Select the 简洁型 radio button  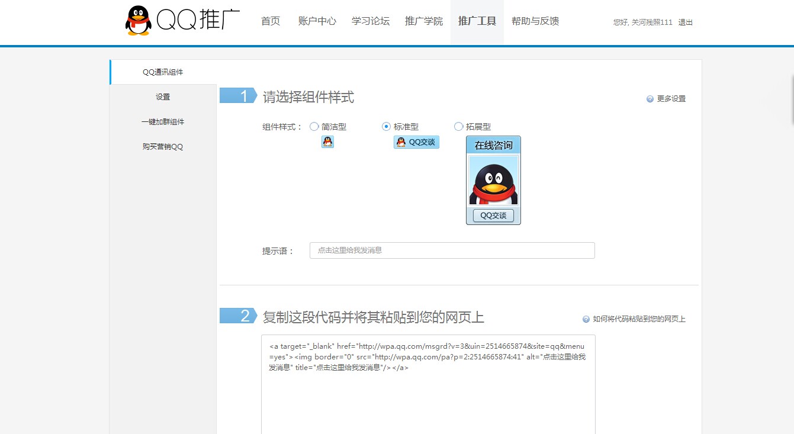[x=314, y=126]
